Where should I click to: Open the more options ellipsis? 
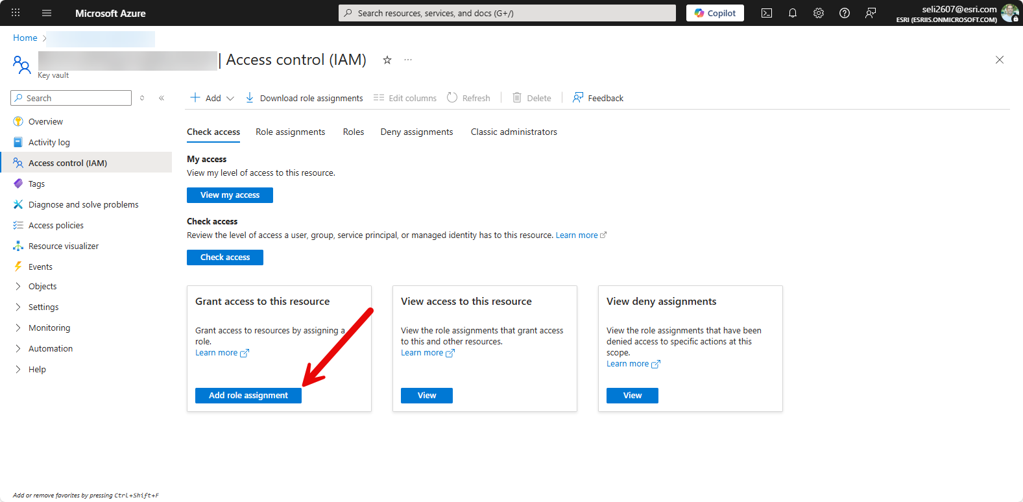click(408, 60)
